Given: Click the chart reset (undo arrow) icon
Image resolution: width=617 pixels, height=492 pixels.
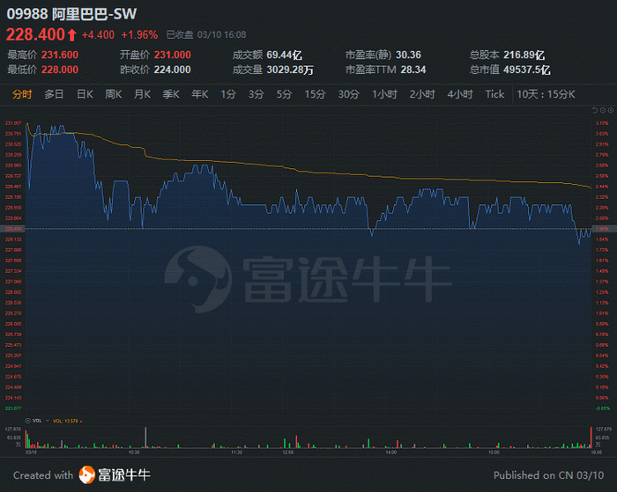Looking at the screenshot, I should (x=595, y=110).
